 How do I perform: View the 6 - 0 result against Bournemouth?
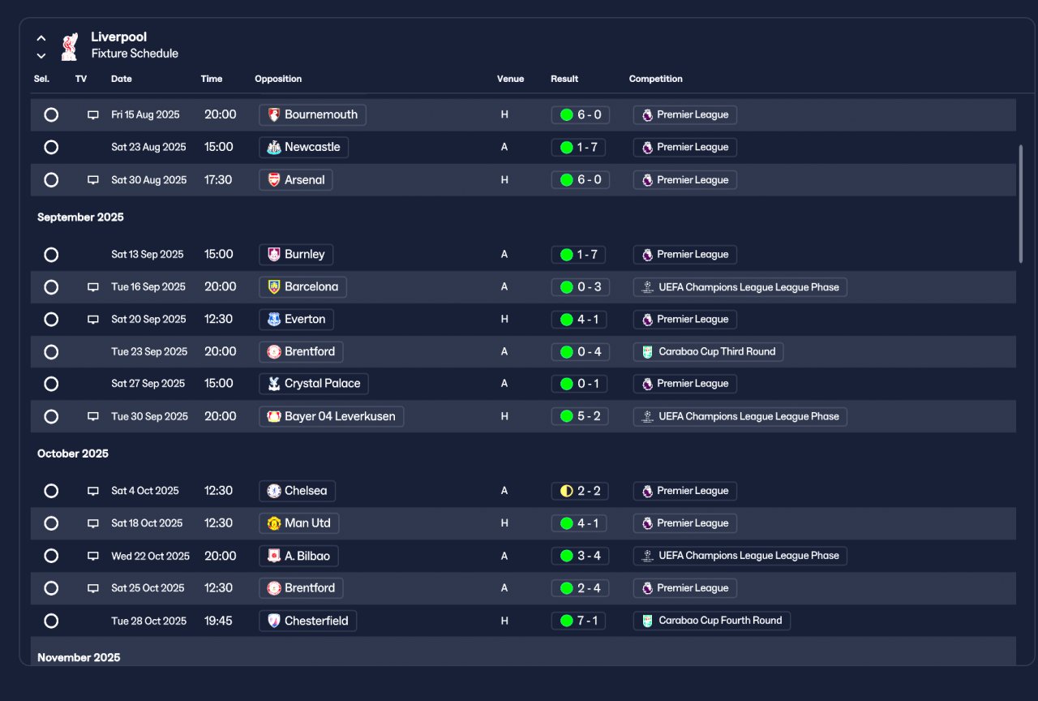(x=580, y=114)
